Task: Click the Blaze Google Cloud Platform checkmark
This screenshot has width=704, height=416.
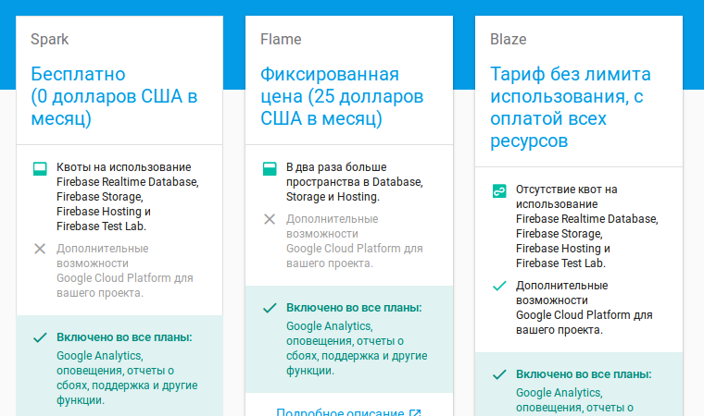Action: 499,286
